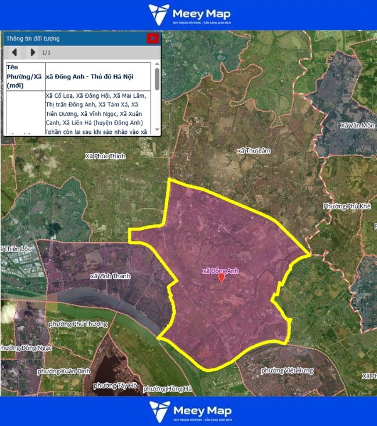This screenshot has height=426, width=377.
Task: Close the Thông tin đối tượng popup
Action: point(153,38)
